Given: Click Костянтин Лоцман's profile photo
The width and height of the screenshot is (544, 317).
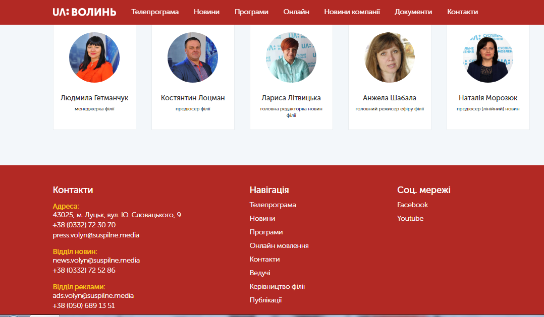Looking at the screenshot, I should click(x=193, y=57).
